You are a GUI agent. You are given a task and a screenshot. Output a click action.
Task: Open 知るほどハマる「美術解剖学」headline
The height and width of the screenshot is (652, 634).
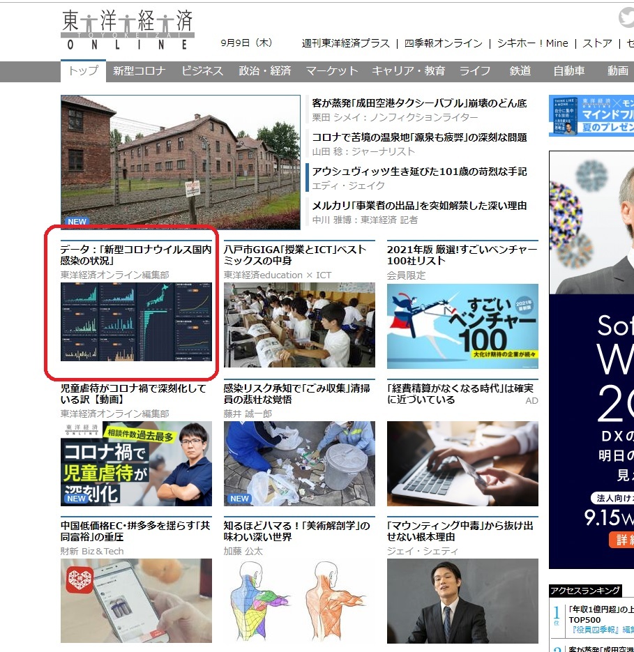pos(297,531)
